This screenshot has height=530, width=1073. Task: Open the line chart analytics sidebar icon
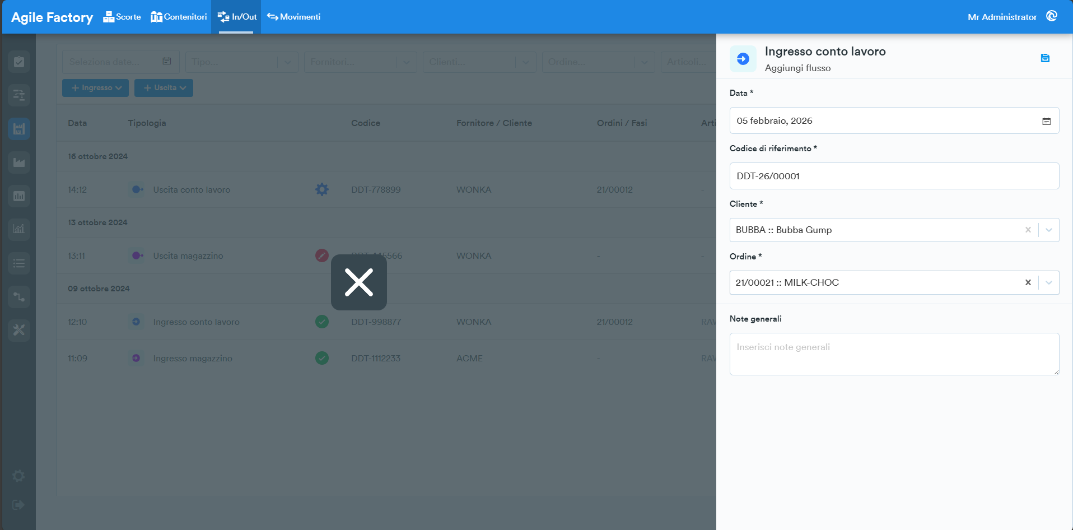click(19, 229)
